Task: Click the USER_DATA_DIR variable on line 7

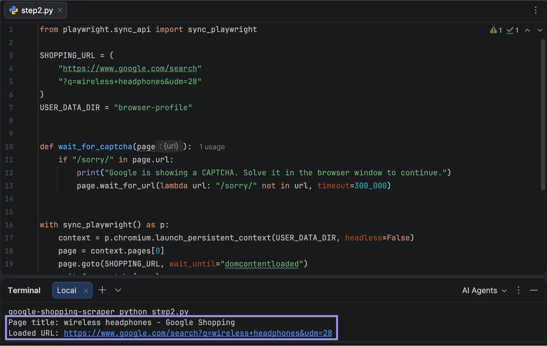Action: coord(70,108)
